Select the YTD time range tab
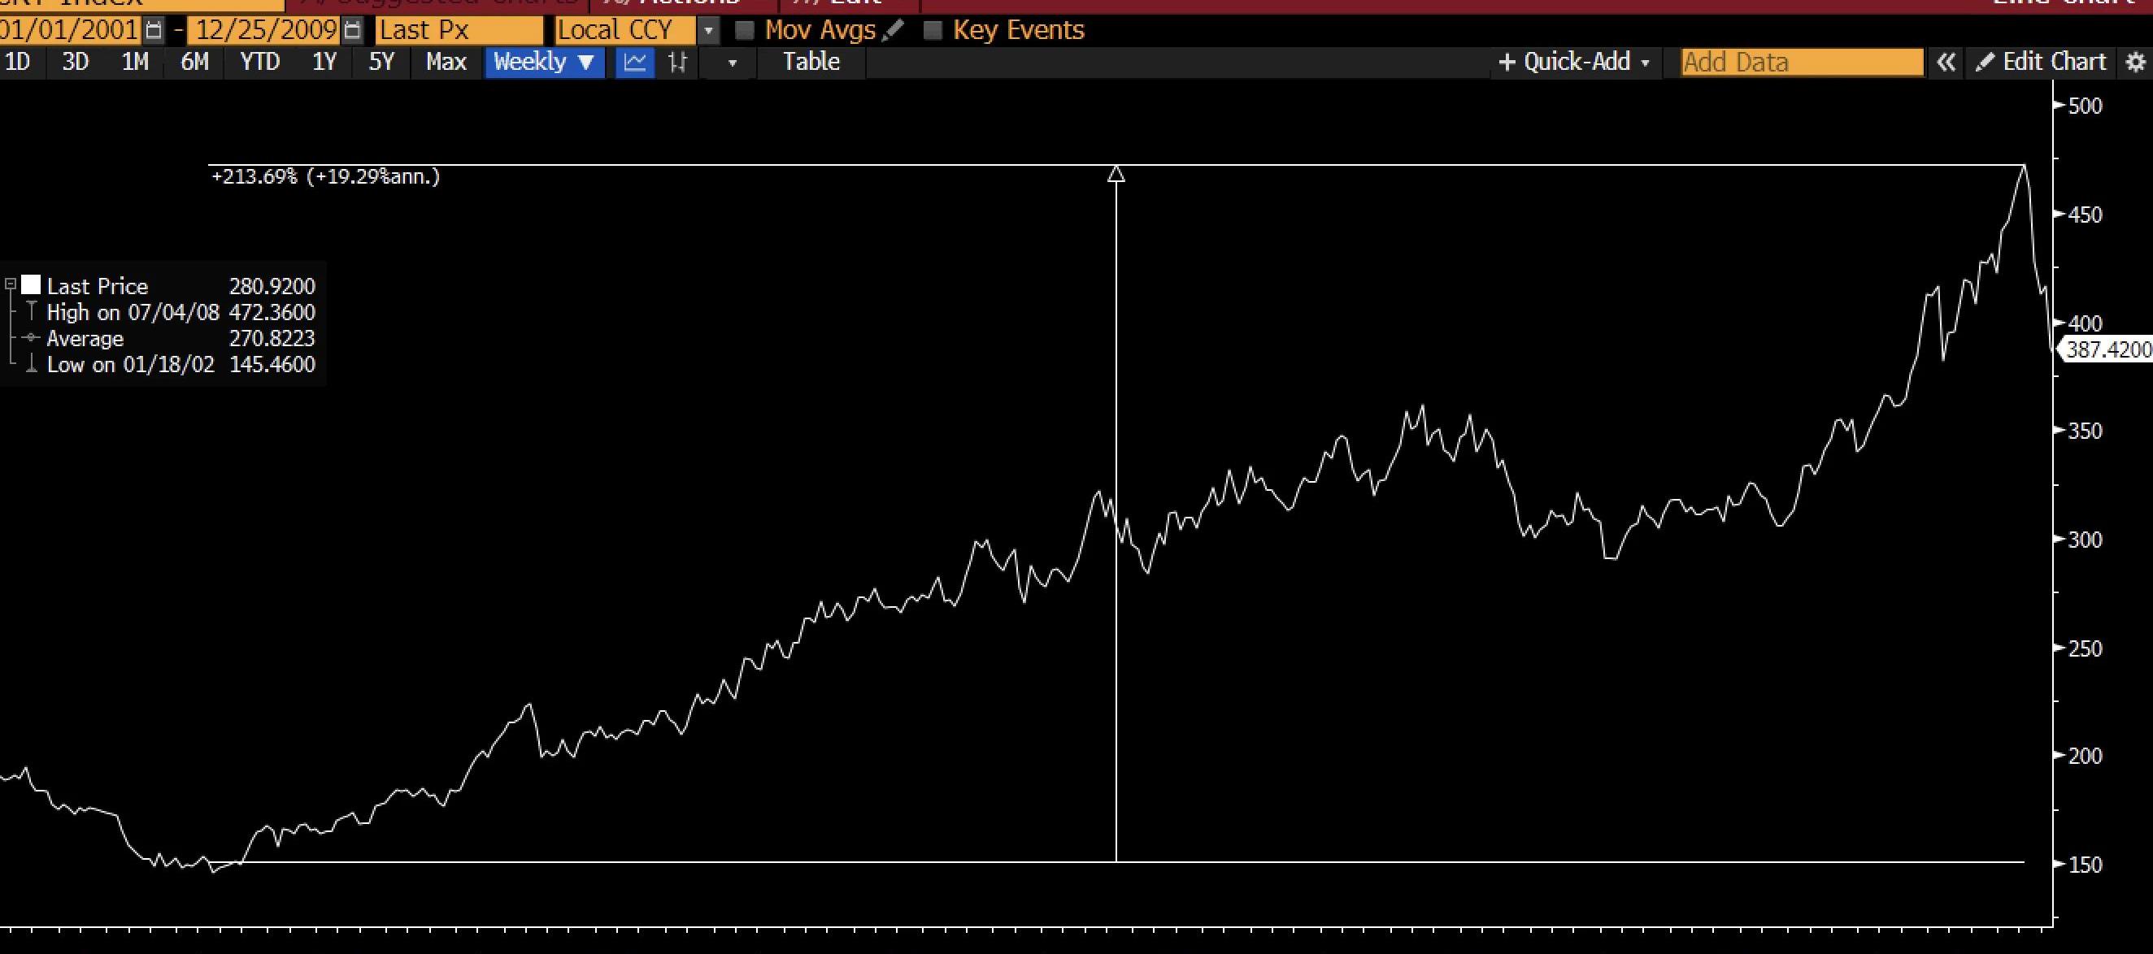Image resolution: width=2153 pixels, height=954 pixels. (x=260, y=62)
